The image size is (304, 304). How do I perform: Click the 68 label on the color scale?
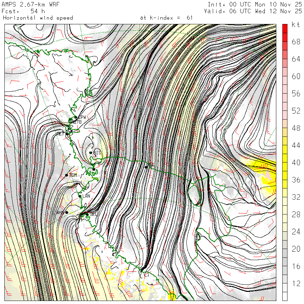click(x=296, y=42)
